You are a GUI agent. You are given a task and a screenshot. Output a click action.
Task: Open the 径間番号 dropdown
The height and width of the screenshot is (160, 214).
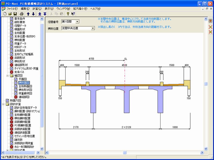77,21
